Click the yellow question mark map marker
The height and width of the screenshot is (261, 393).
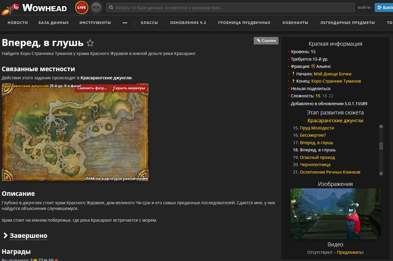(66, 126)
